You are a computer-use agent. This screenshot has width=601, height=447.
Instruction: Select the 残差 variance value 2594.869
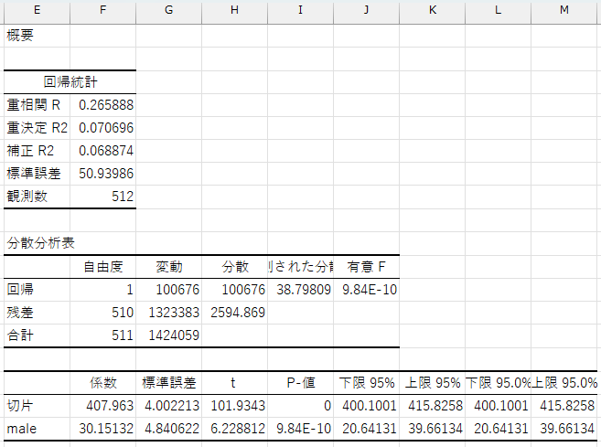pos(234,313)
